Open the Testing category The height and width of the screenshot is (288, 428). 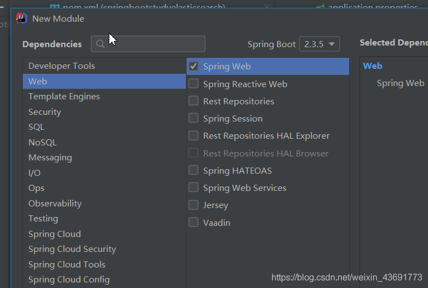coord(104,219)
